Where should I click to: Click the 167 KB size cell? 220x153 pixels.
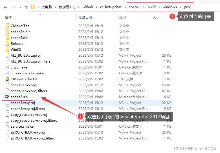166,91
